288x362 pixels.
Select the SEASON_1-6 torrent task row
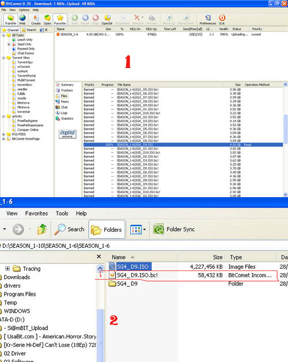[159, 35]
